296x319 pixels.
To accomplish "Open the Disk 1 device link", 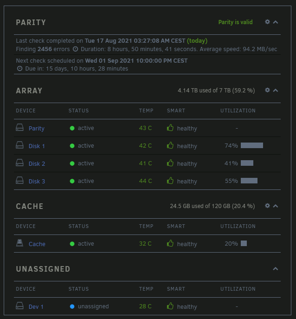I will [37, 146].
